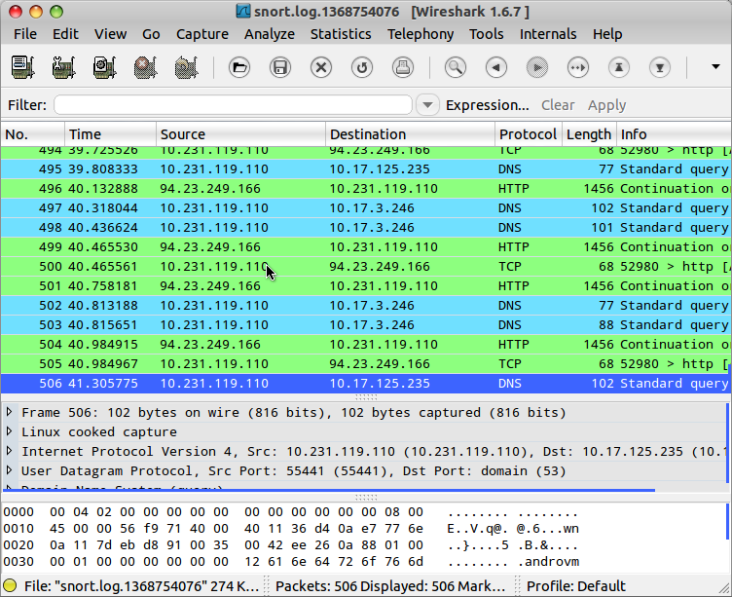Click the Profile: Default status entry

576,585
